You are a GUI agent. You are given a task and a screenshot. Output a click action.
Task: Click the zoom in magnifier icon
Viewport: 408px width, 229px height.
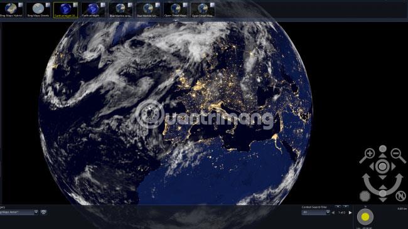(x=367, y=156)
